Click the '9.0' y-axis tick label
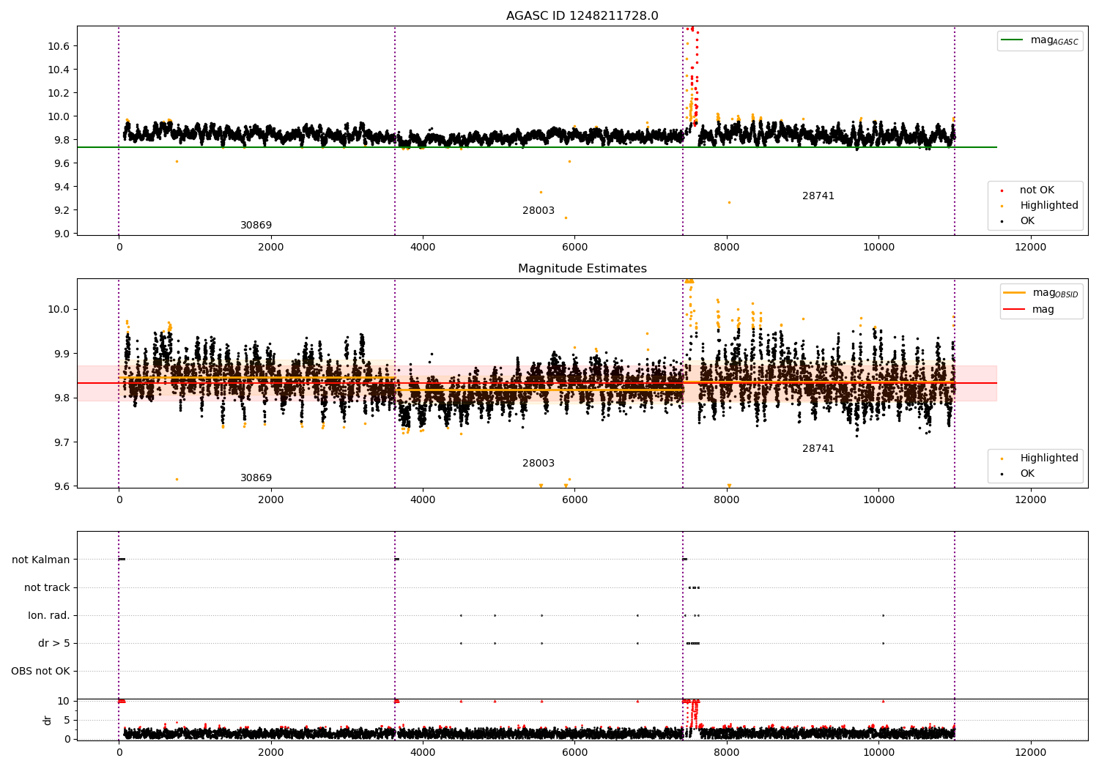Image resolution: width=1099 pixels, height=769 pixels. pos(61,234)
